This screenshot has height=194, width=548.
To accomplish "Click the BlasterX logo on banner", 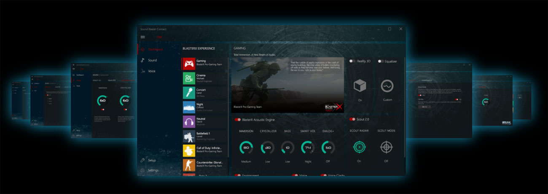I will pos(333,106).
